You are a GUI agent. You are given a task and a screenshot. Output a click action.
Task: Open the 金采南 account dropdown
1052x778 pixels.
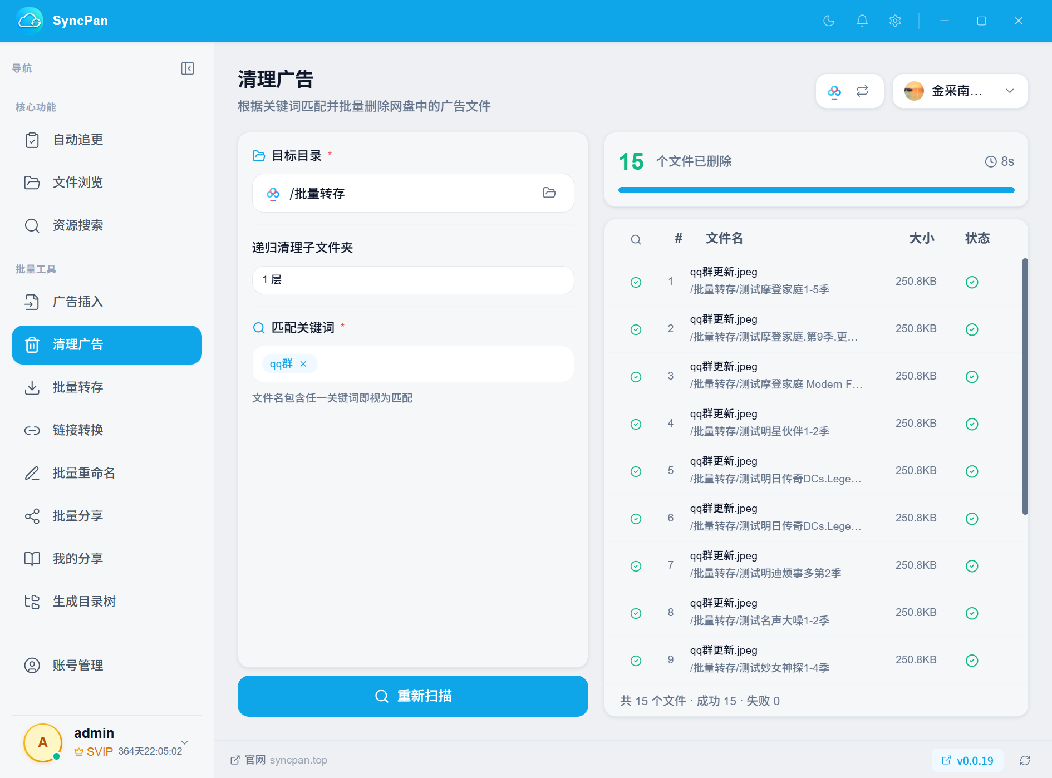(960, 91)
